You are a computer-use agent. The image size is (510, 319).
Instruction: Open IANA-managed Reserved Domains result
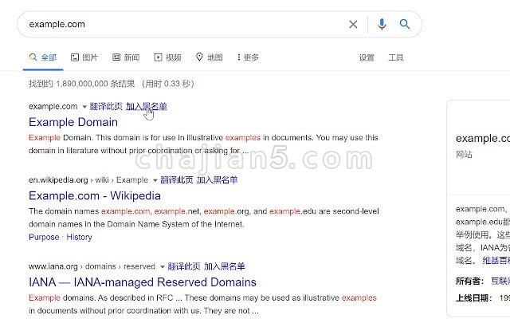143,282
